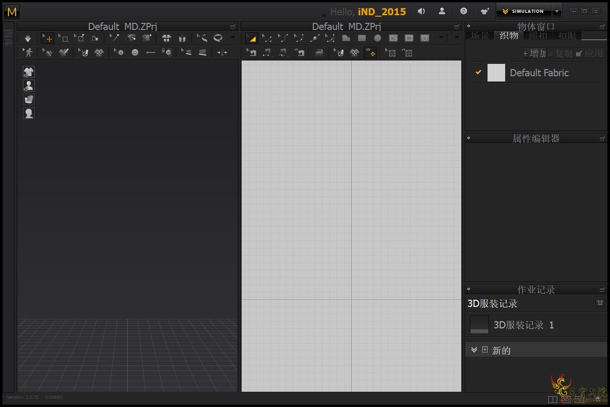The height and width of the screenshot is (407, 610).
Task: Toggle garment display icon in 3D view sidebar
Action: click(29, 72)
